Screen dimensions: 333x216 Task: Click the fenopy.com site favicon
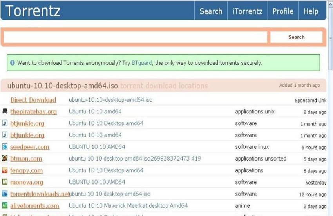pos(5,170)
